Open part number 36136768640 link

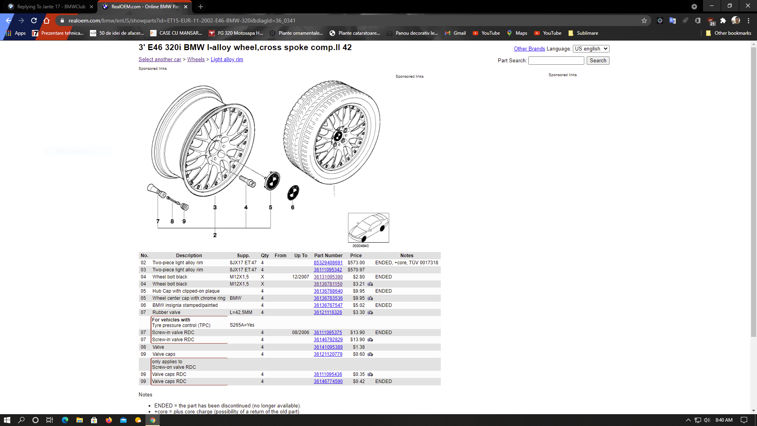tap(328, 291)
